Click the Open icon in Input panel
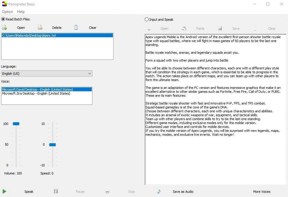Screen dimensions: 288x197 [x=149, y=29]
